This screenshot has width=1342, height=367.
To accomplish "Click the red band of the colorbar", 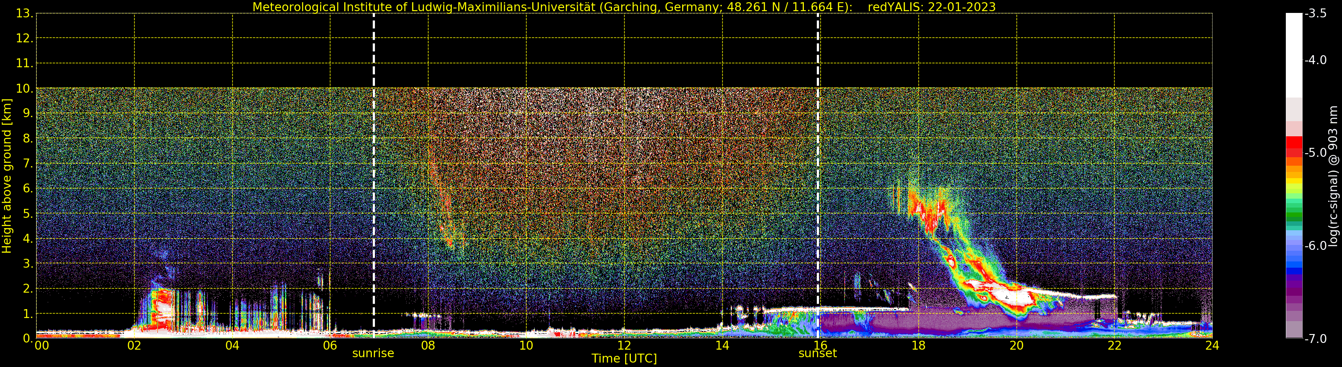I will click(x=1294, y=146).
